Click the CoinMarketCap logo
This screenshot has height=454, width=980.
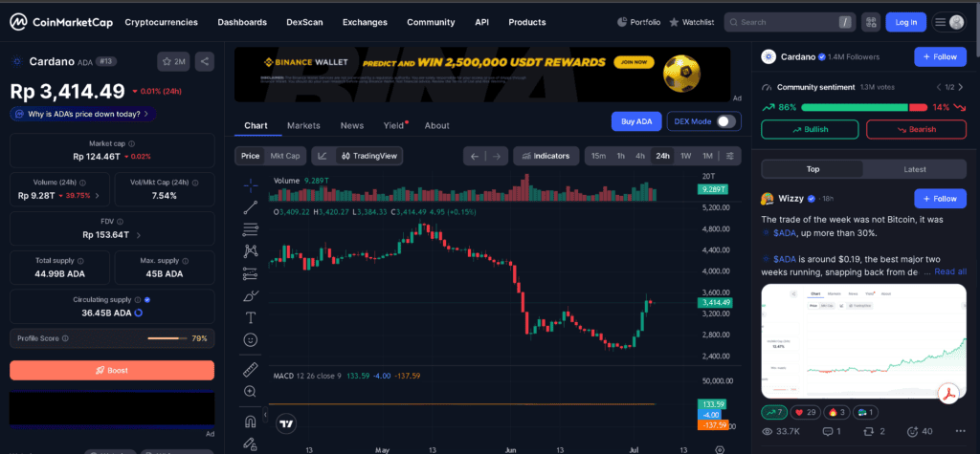60,23
